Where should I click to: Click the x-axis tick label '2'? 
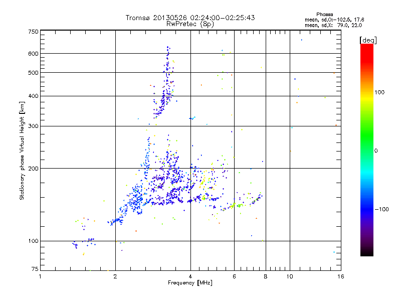pyautogui.click(x=115, y=276)
